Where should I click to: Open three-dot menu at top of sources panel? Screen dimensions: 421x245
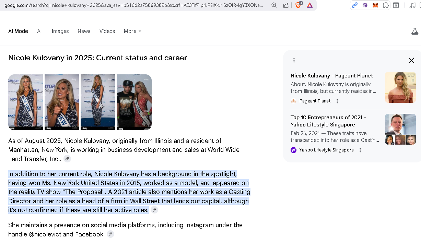(x=294, y=60)
